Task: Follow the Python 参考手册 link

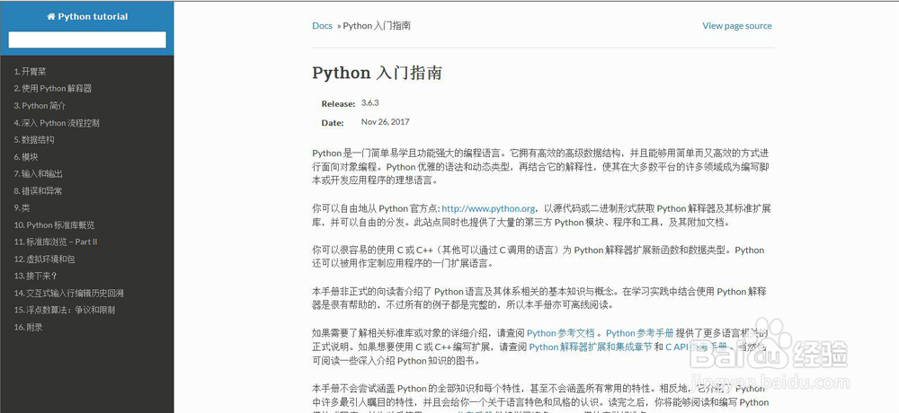Action: pos(640,333)
